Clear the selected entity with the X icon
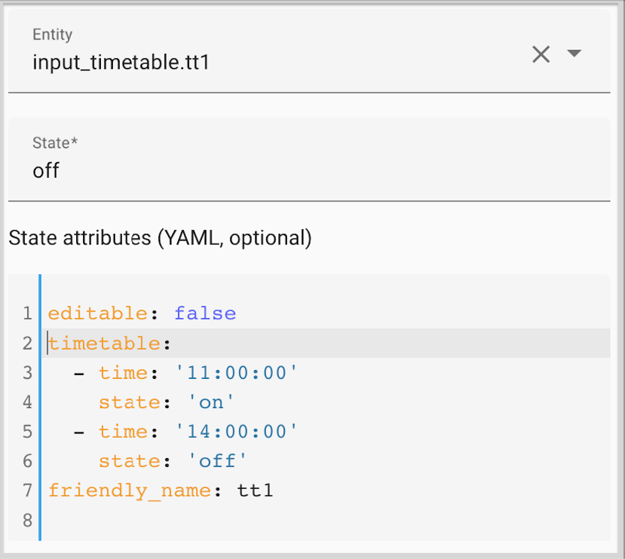 (541, 55)
